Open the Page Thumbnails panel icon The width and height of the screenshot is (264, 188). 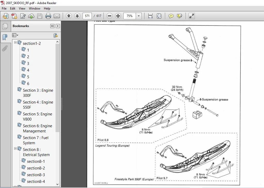click(5, 26)
